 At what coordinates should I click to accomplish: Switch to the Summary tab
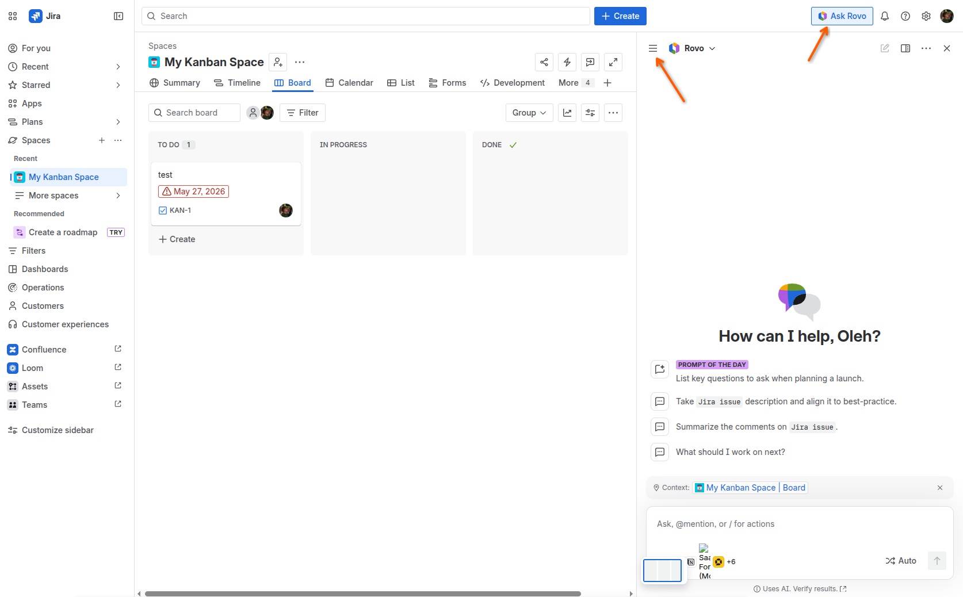pyautogui.click(x=175, y=83)
